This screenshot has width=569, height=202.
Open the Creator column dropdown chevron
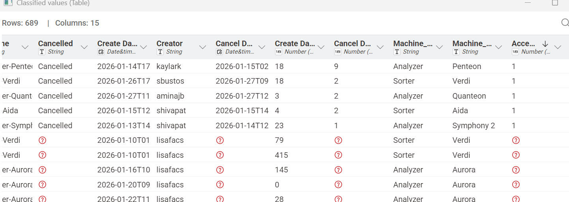pos(202,47)
